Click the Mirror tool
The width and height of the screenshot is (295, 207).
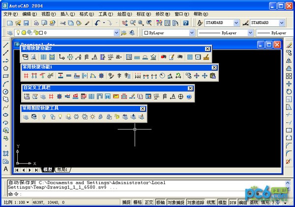click(289, 61)
